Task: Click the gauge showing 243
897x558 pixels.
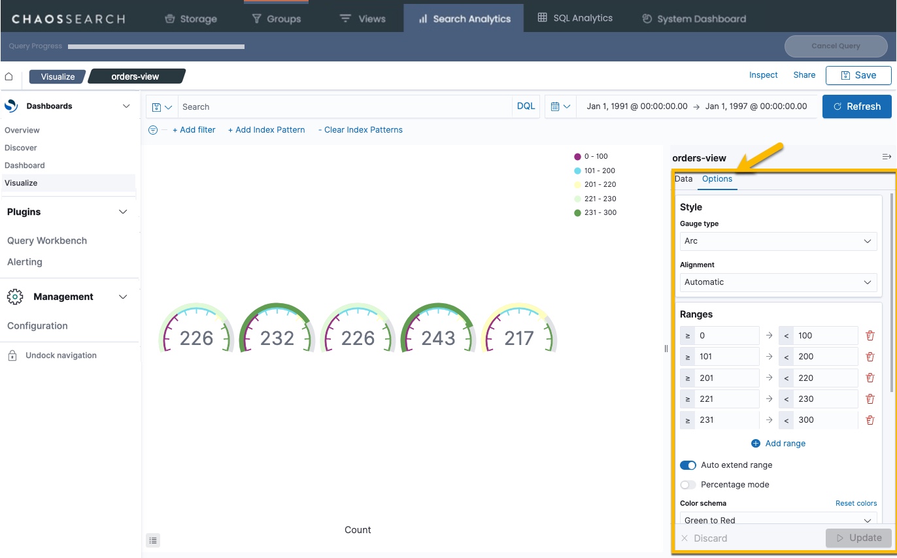Action: pos(438,328)
